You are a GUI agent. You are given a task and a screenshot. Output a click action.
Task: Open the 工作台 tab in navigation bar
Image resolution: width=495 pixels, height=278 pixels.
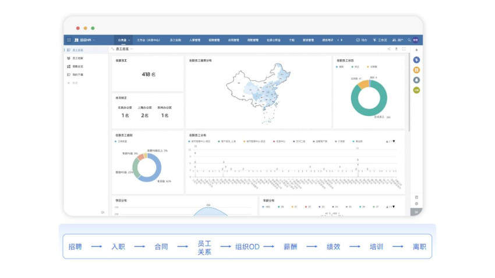(x=148, y=40)
